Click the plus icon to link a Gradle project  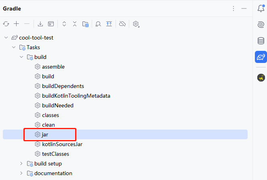click(17, 24)
